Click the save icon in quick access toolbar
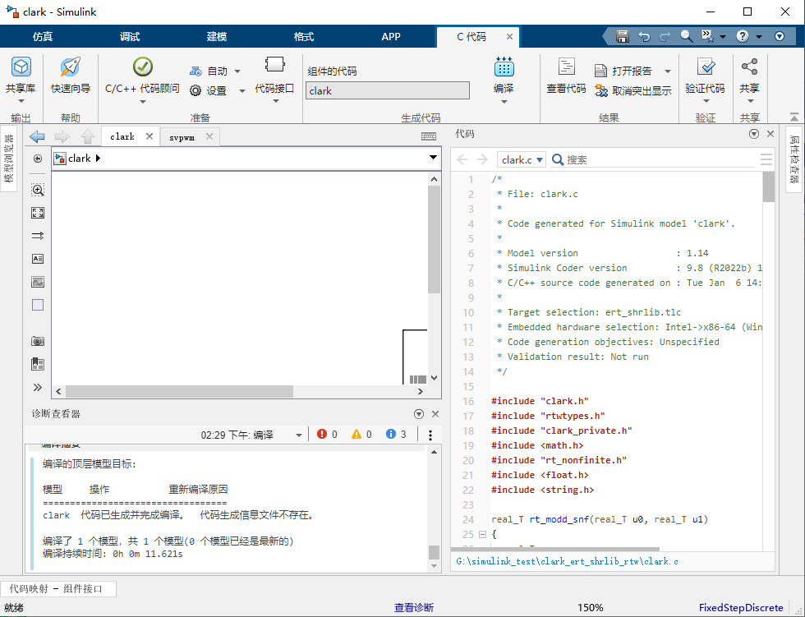805x617 pixels. [623, 36]
